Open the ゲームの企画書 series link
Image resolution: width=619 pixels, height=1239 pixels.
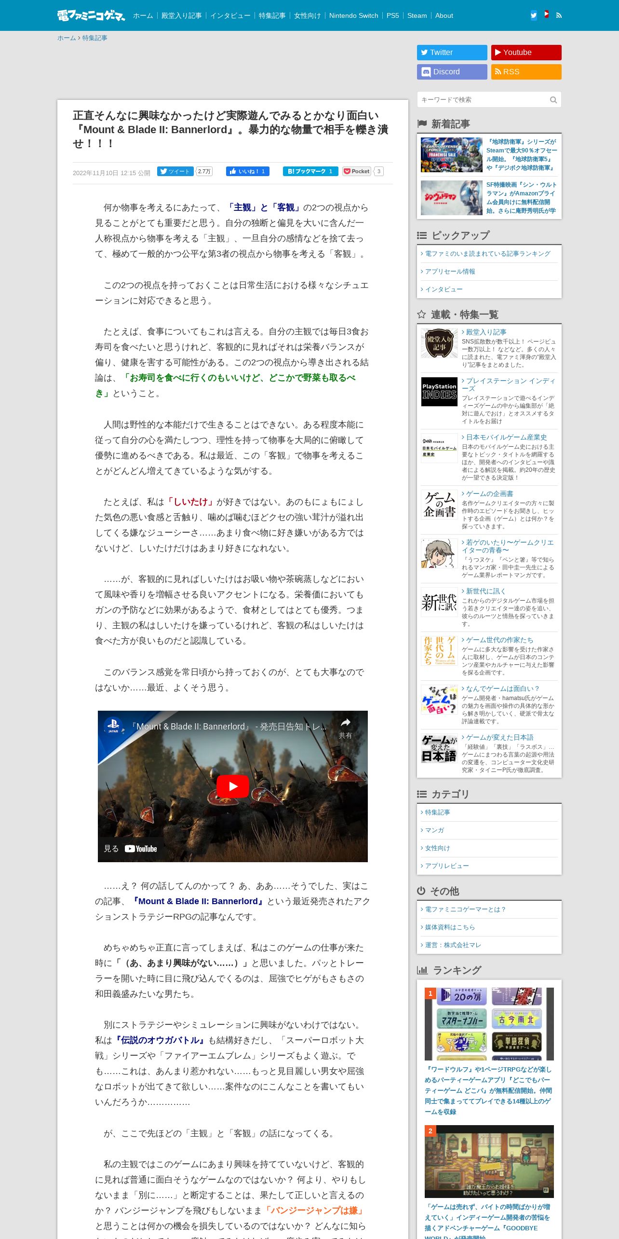coord(489,494)
